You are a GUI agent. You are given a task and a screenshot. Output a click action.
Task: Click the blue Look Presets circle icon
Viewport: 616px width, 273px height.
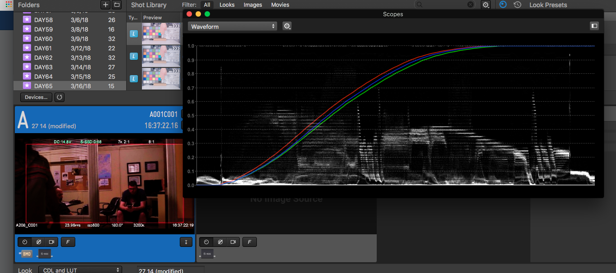tap(503, 5)
